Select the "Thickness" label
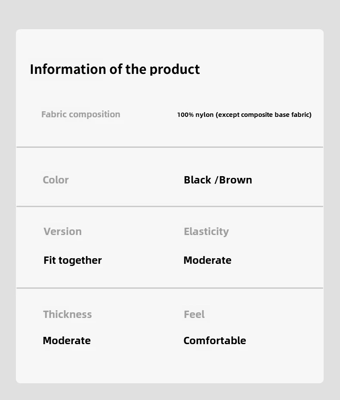This screenshot has height=400, width=340. pos(67,315)
